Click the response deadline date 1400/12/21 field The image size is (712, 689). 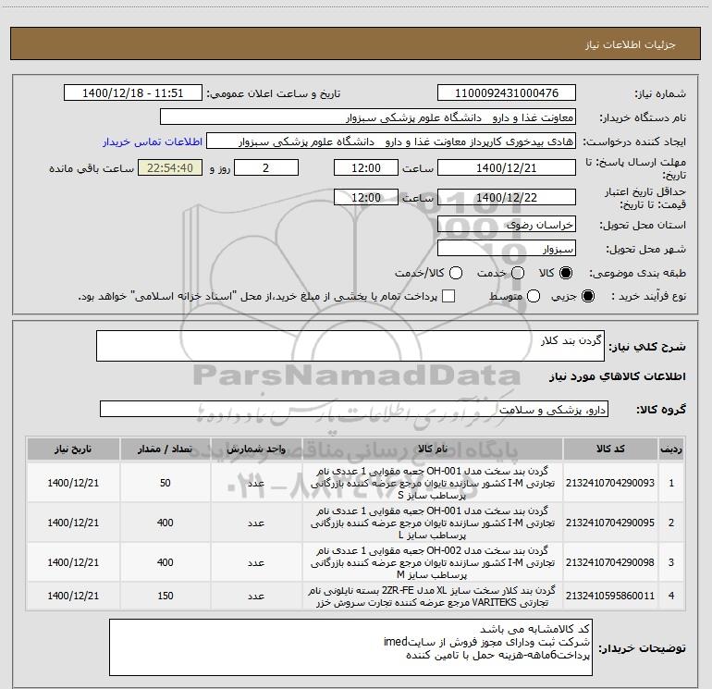point(507,168)
